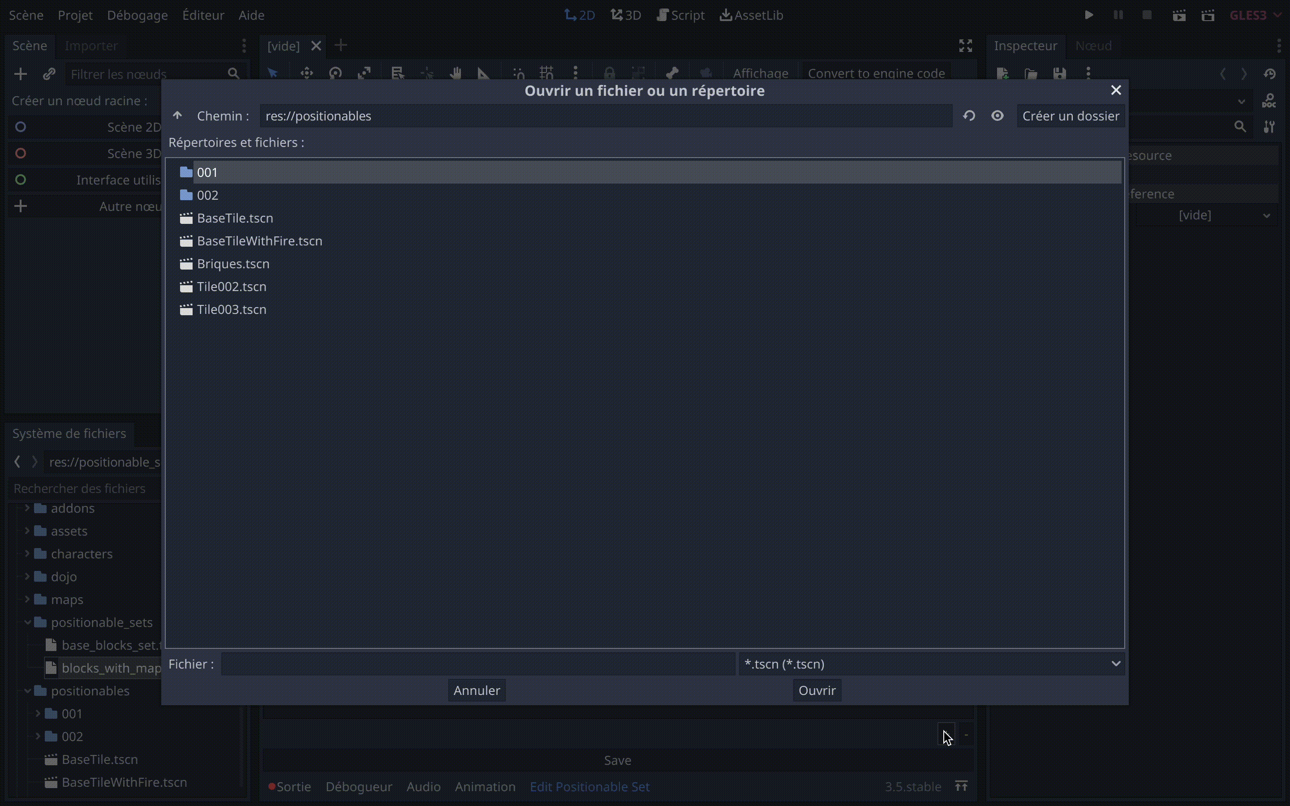Play the project
Viewport: 1290px width, 806px height.
[x=1089, y=15]
